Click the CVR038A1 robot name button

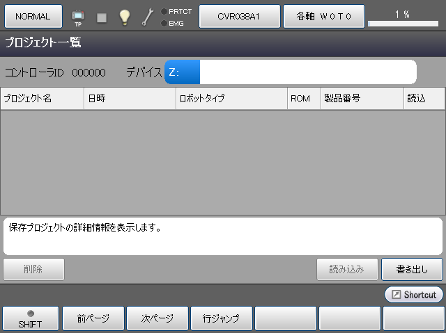(x=240, y=16)
